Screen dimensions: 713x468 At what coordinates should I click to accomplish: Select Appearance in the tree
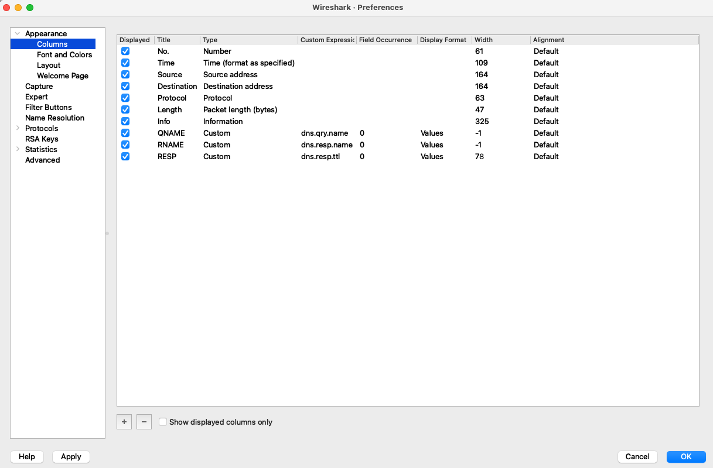tap(46, 33)
